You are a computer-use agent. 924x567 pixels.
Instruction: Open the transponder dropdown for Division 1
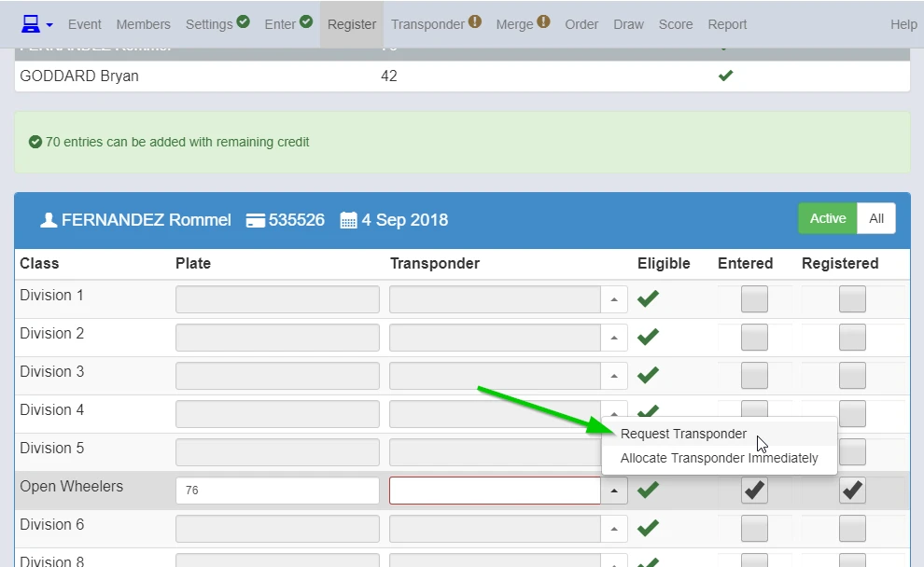pyautogui.click(x=613, y=298)
